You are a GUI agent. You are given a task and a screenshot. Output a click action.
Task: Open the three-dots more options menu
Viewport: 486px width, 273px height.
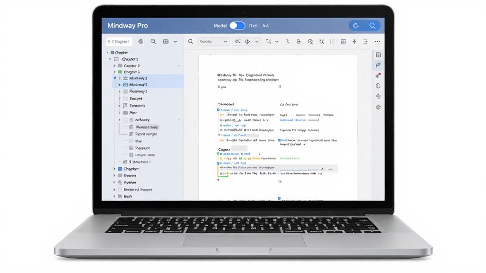(x=377, y=42)
